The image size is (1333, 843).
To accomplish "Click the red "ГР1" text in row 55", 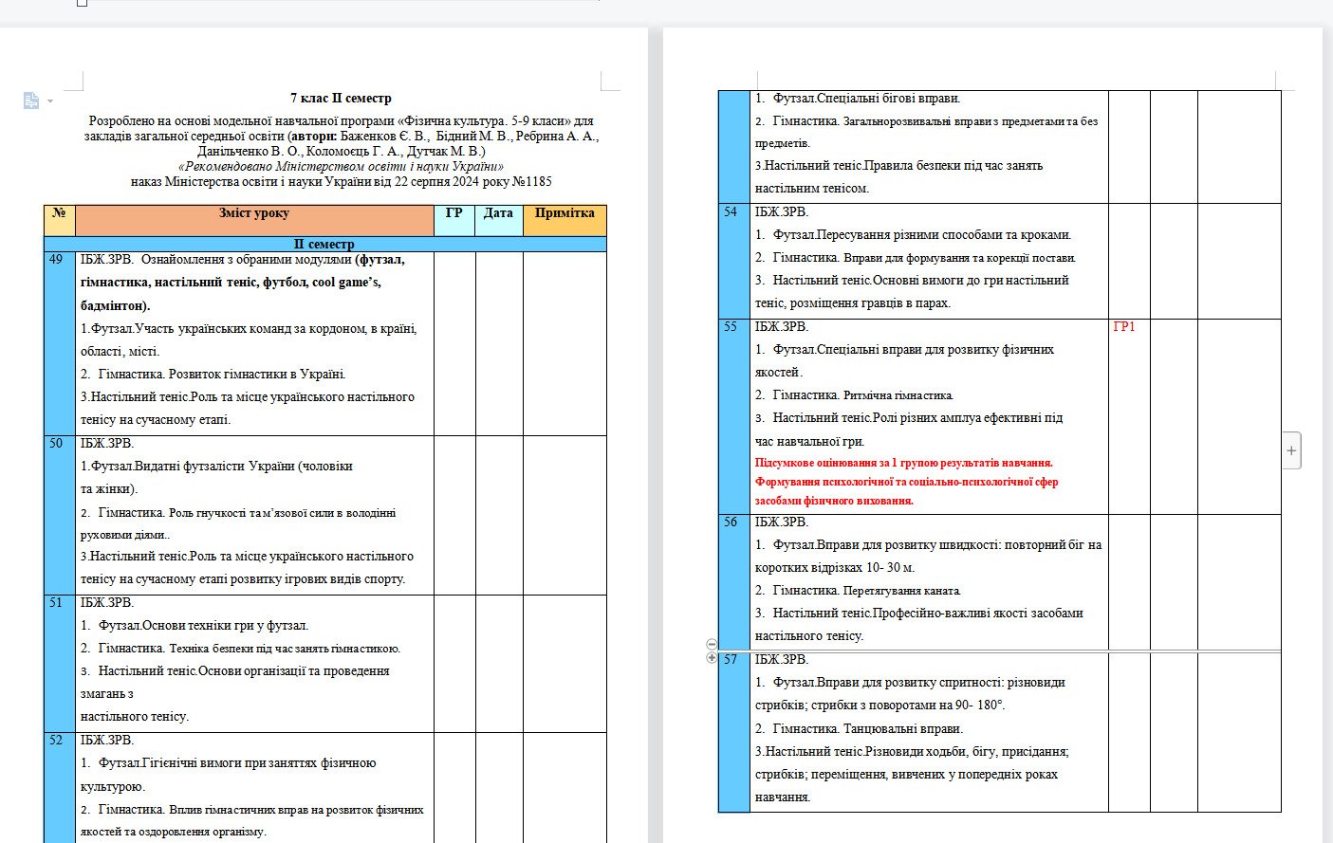I will point(1123,327).
